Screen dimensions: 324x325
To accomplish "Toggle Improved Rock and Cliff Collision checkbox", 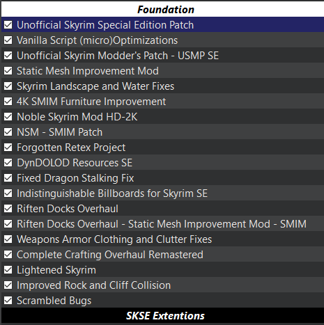I will [8, 285].
